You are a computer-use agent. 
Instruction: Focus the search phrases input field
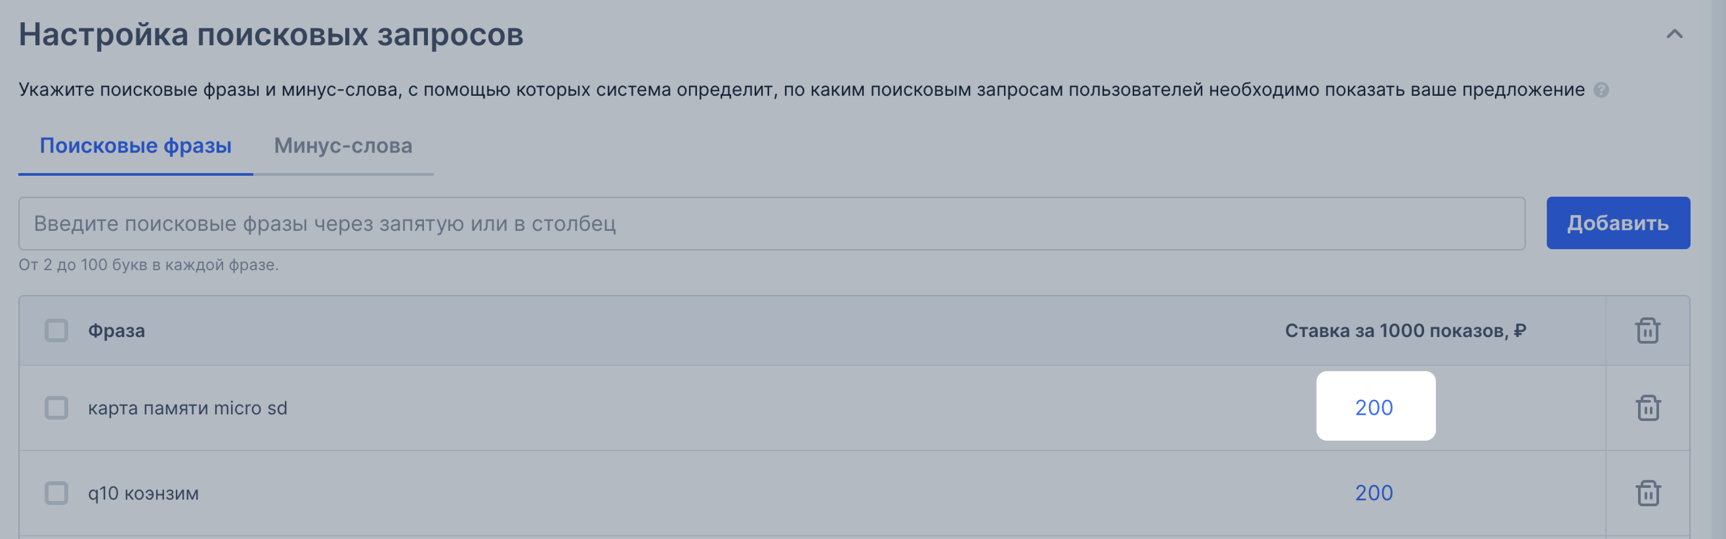click(772, 223)
